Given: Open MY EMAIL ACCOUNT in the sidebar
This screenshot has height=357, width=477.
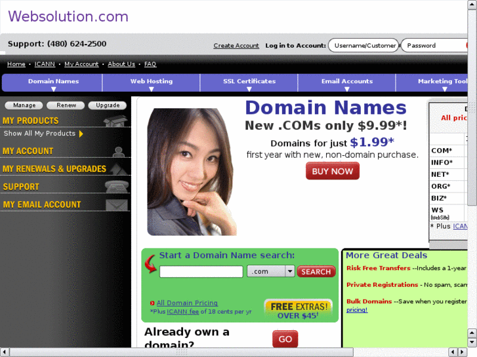Looking at the screenshot, I should (x=42, y=204).
